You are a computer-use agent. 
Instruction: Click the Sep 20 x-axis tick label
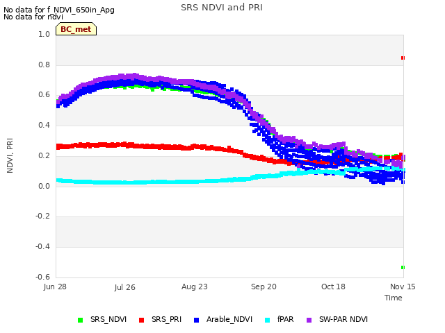[264, 287]
